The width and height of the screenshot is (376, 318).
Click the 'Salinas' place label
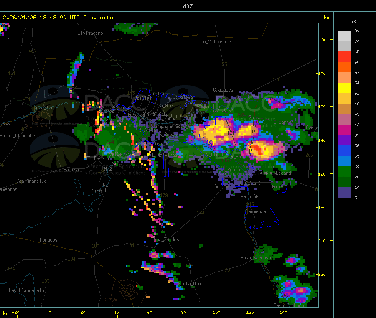(72, 170)
